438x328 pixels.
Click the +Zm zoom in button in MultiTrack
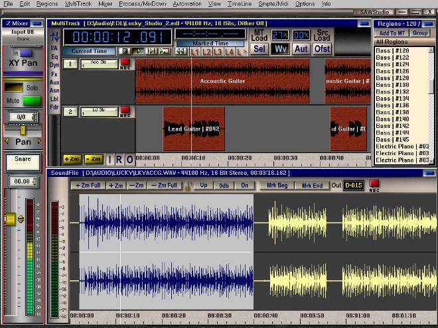[x=72, y=159]
